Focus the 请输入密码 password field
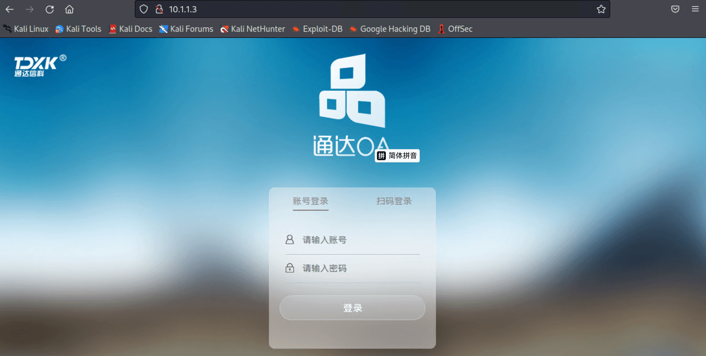Viewport: 706px width, 356px height. [352, 269]
